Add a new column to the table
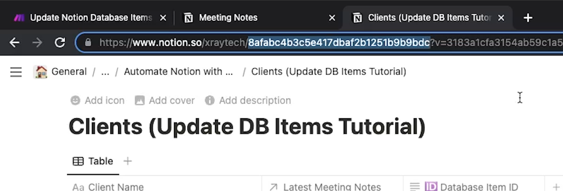The image size is (563, 191). tap(556, 187)
